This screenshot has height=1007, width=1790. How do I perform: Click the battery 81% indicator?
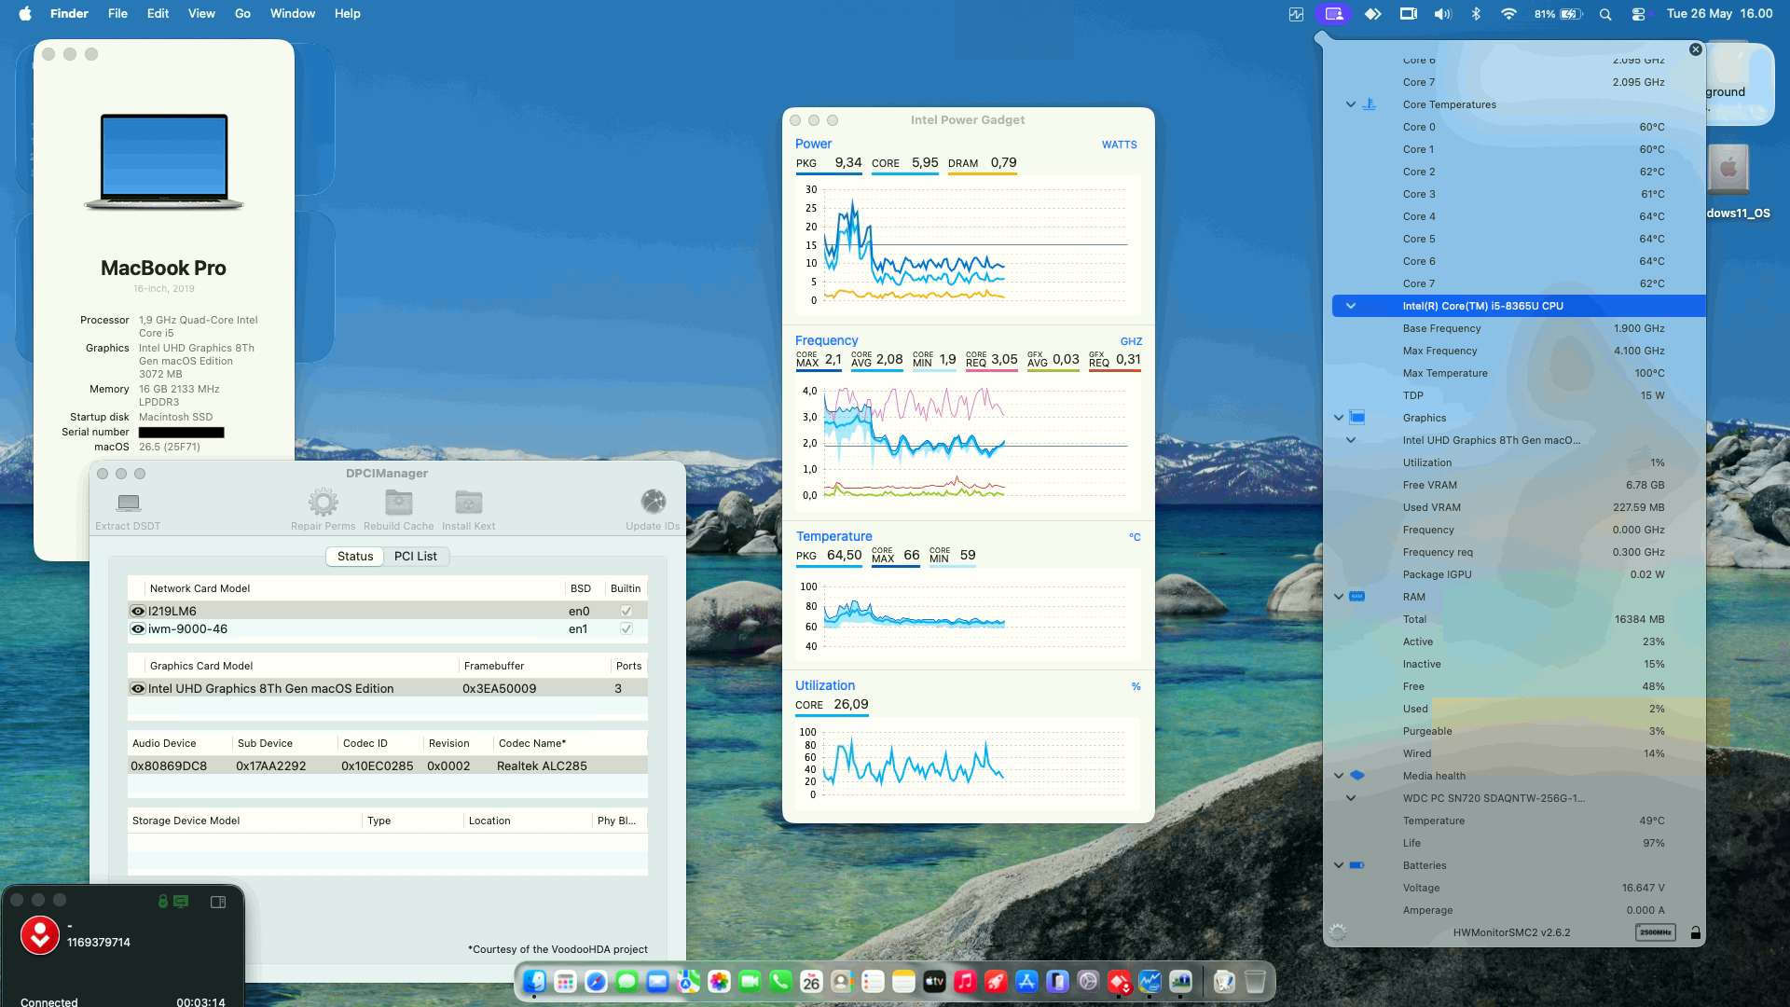coord(1558,14)
